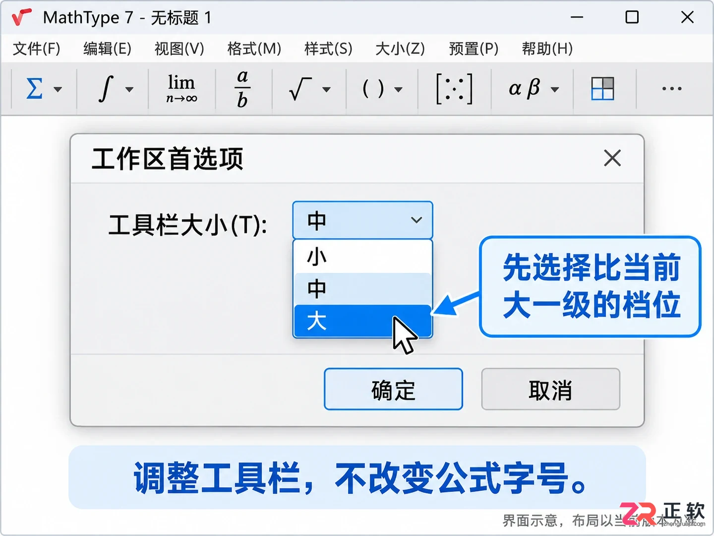Open the 格式(M) menu

(254, 49)
